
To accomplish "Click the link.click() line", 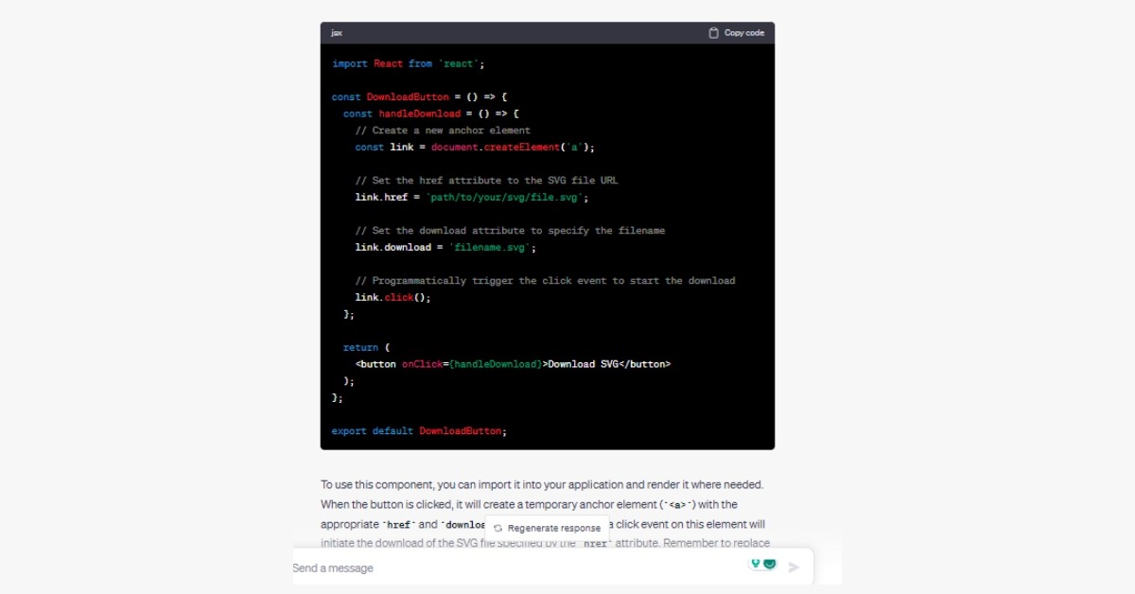I will (393, 298).
